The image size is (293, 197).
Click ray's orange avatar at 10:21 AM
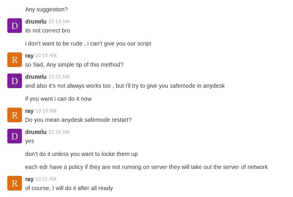15,183
